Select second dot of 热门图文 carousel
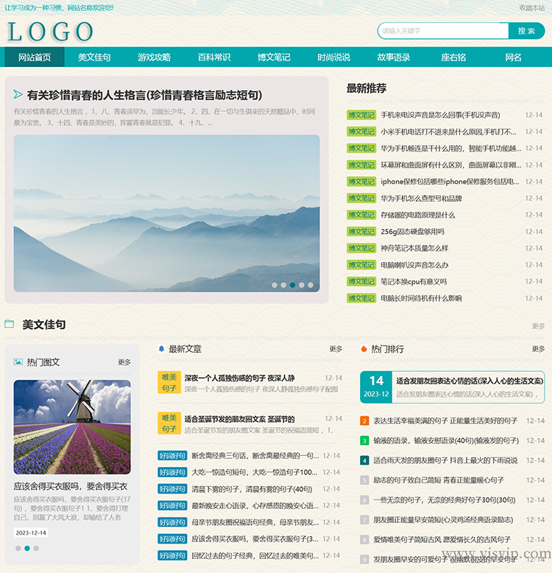Viewport: 552px width, 573px height. 27,548
